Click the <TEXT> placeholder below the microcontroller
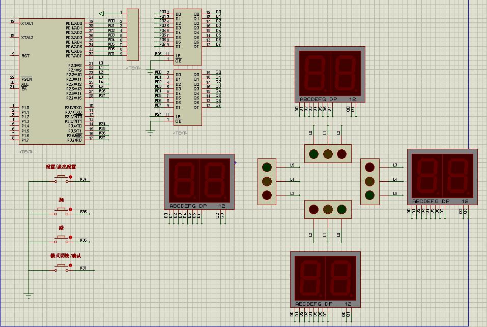The width and height of the screenshot is (487, 327). coord(26,152)
